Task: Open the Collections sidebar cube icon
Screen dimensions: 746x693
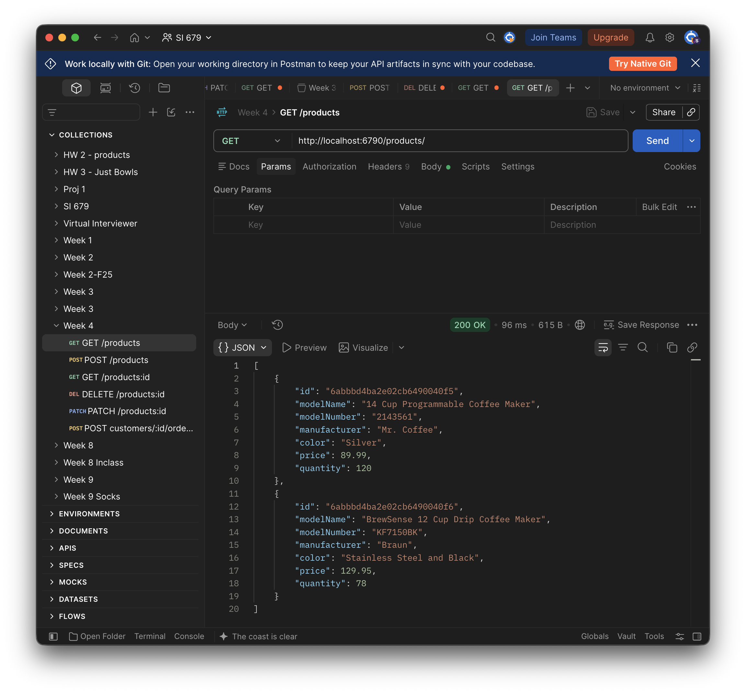Action: click(x=76, y=88)
